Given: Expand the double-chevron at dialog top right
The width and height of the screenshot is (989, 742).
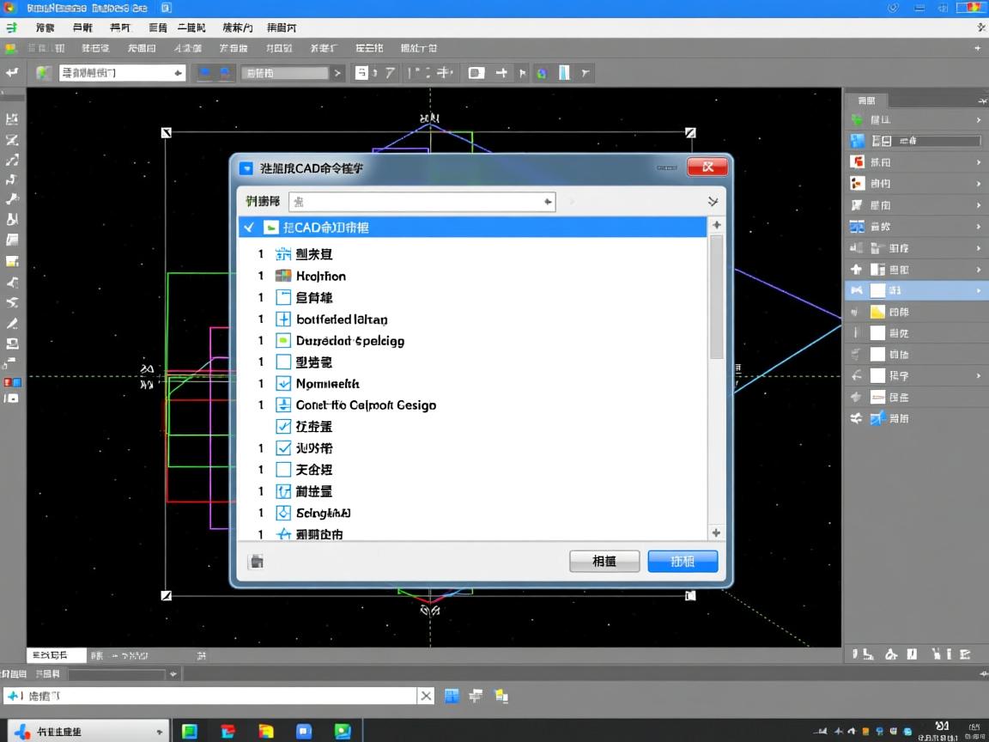Looking at the screenshot, I should point(713,202).
